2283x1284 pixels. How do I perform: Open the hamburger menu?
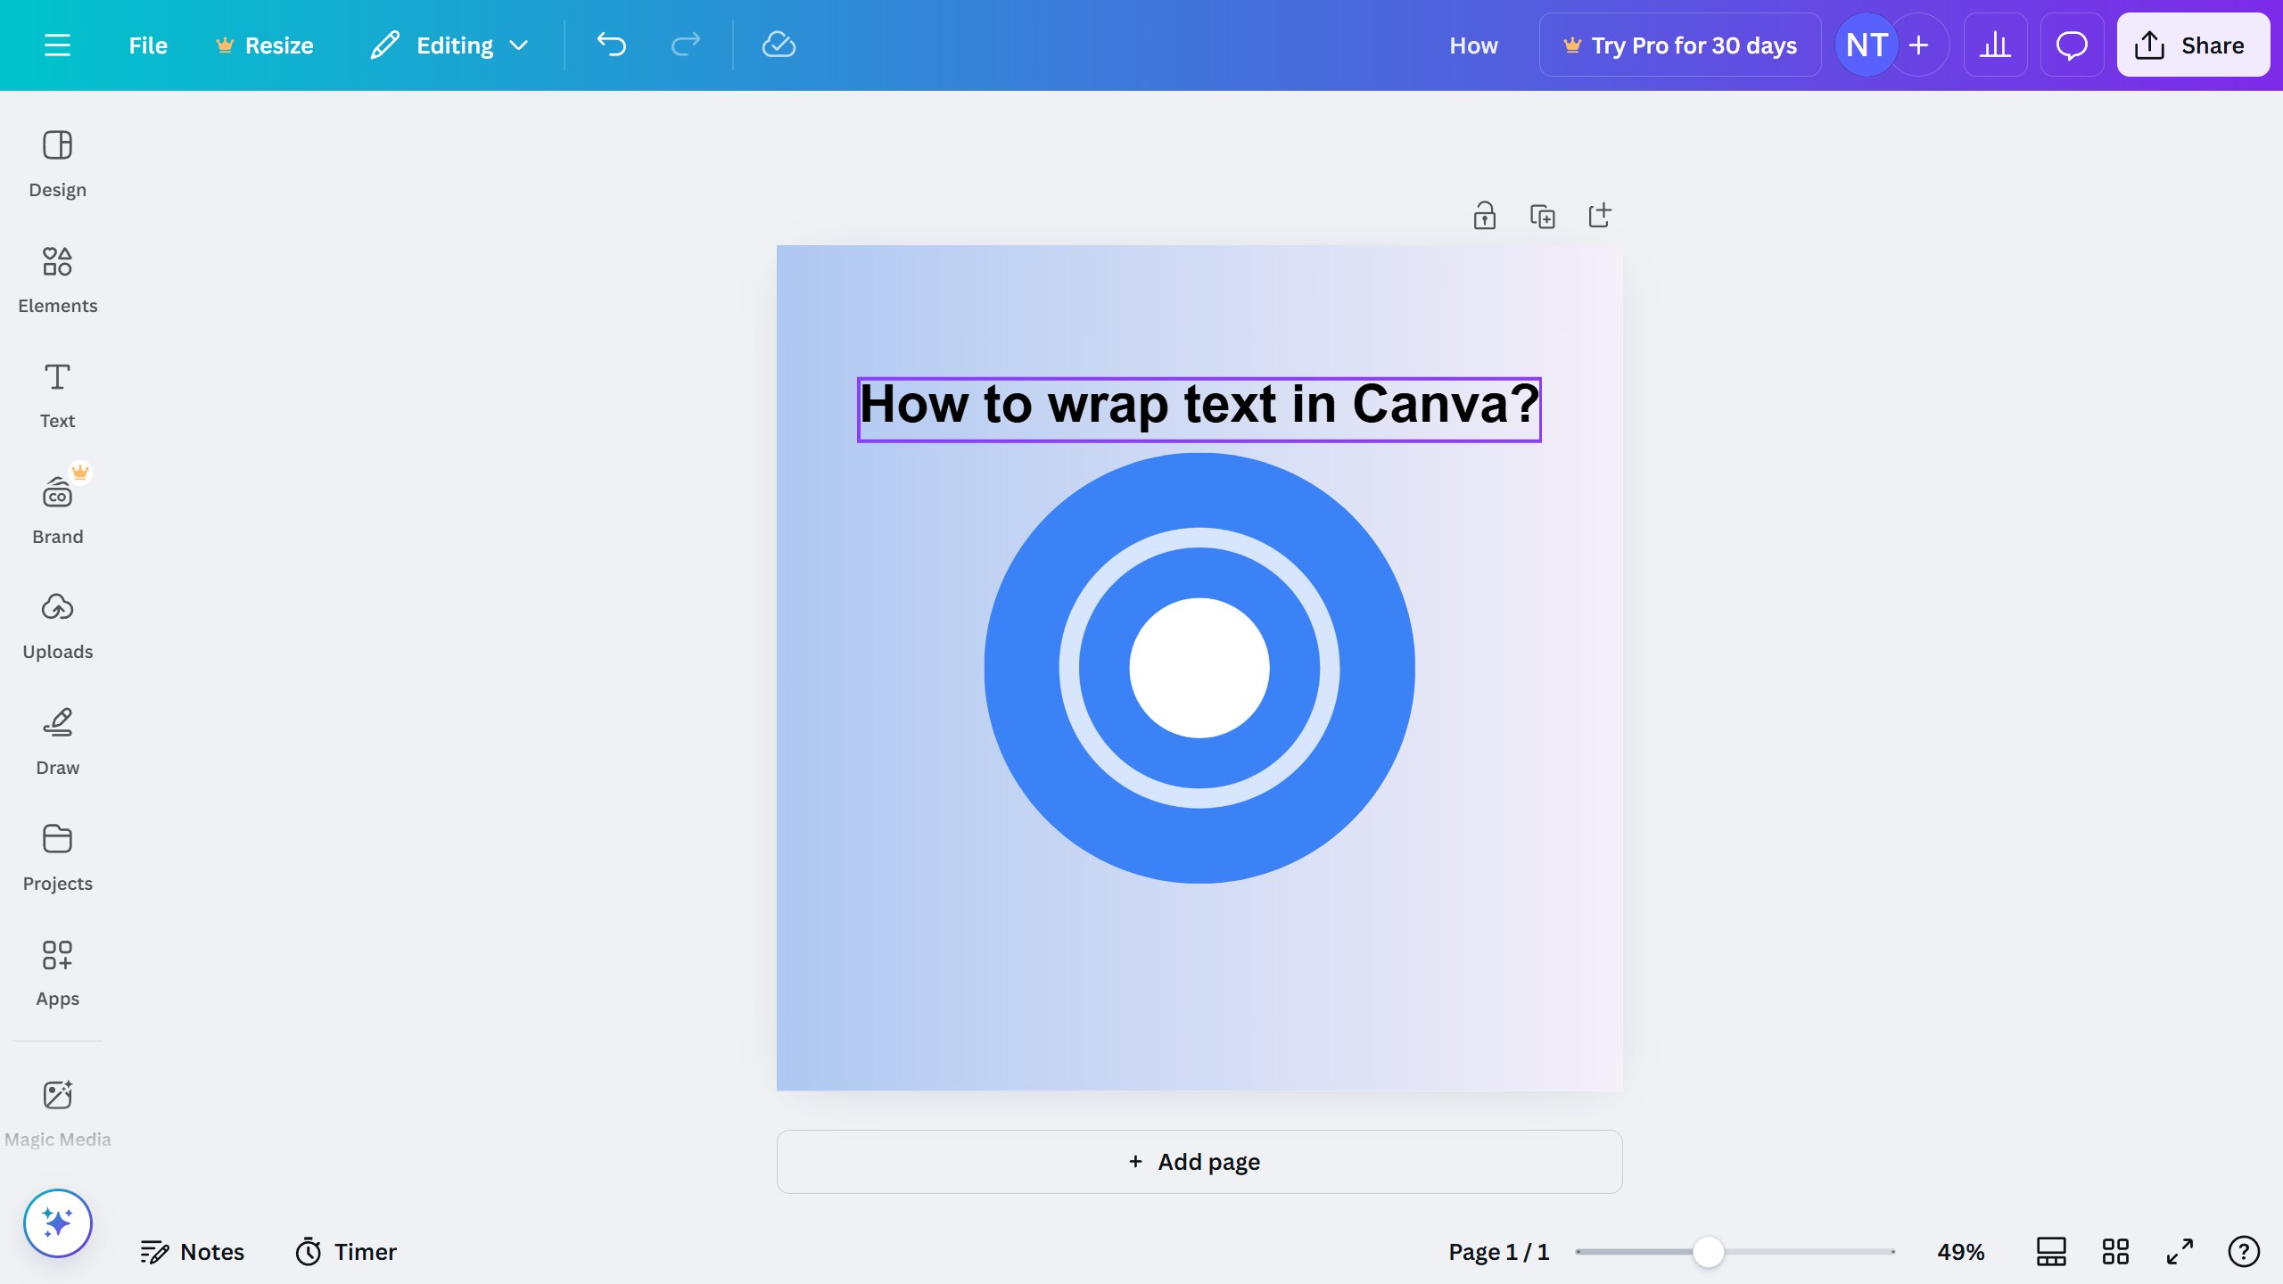tap(58, 45)
